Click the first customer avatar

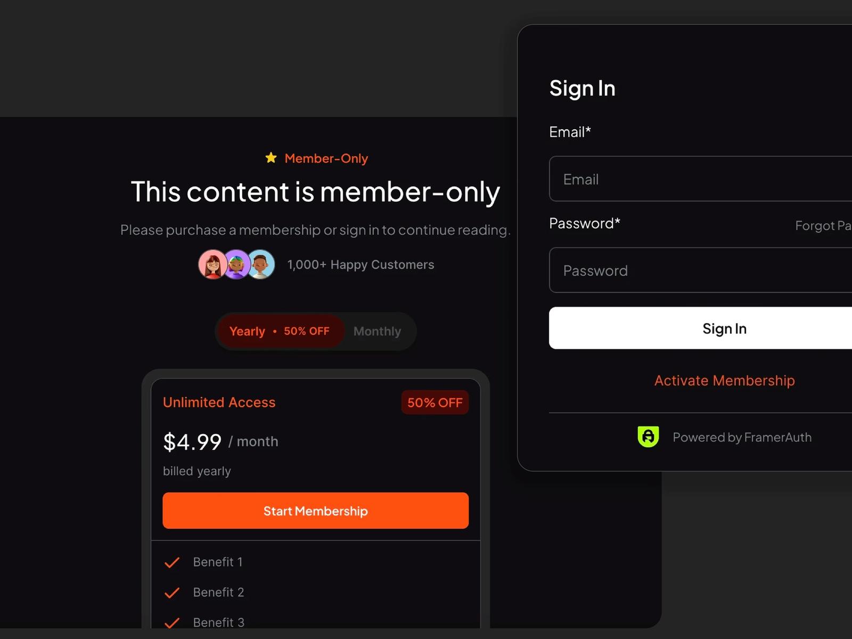[x=212, y=264]
